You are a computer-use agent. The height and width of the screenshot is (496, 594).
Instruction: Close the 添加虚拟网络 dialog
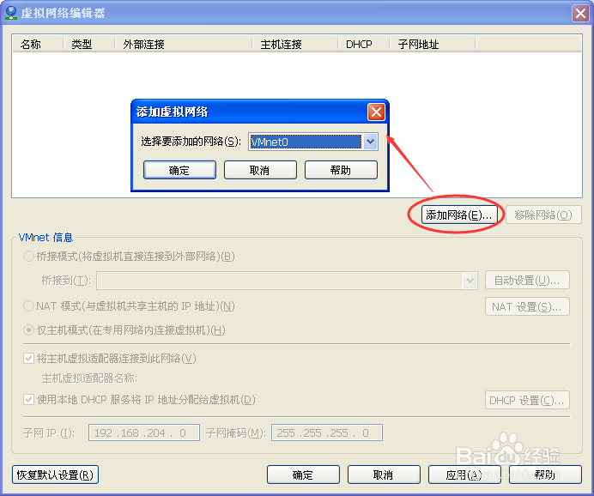click(x=376, y=112)
